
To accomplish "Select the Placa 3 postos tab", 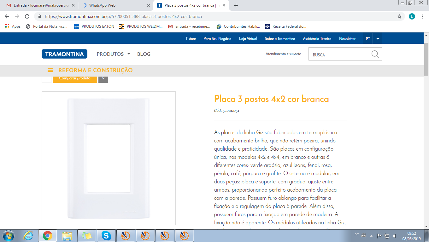I will tap(191, 5).
